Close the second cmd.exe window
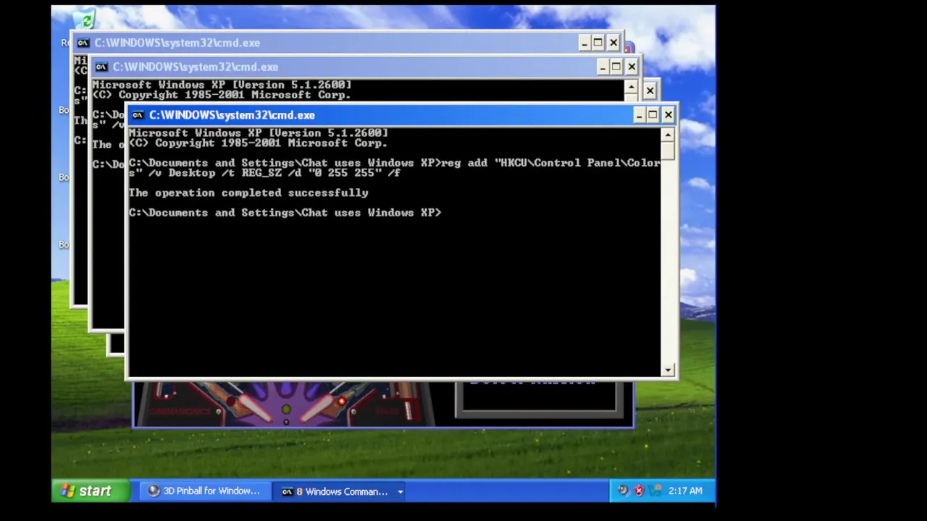This screenshot has height=521, width=927. tap(632, 67)
